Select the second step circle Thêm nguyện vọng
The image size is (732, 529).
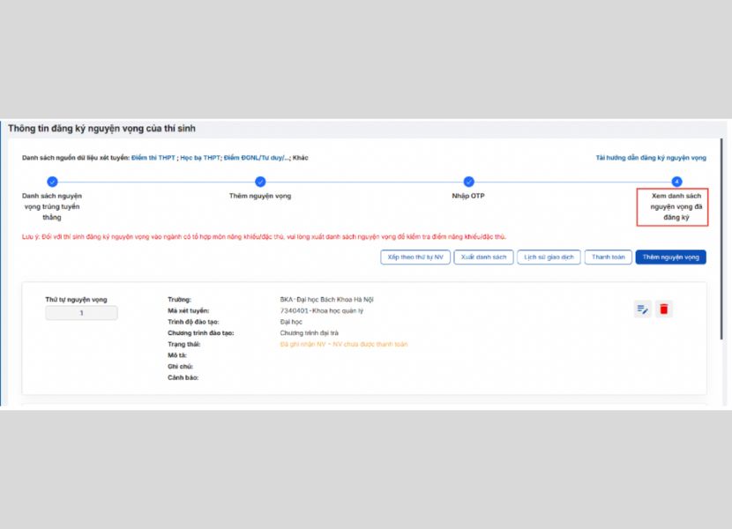tap(260, 182)
